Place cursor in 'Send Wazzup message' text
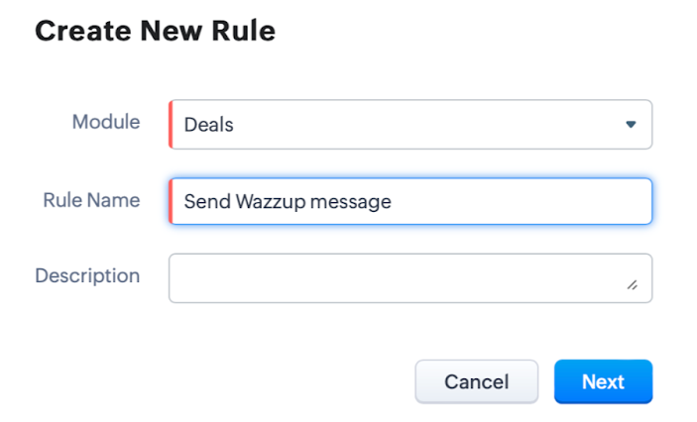Viewport: 697px width, 422px height. coord(288,201)
